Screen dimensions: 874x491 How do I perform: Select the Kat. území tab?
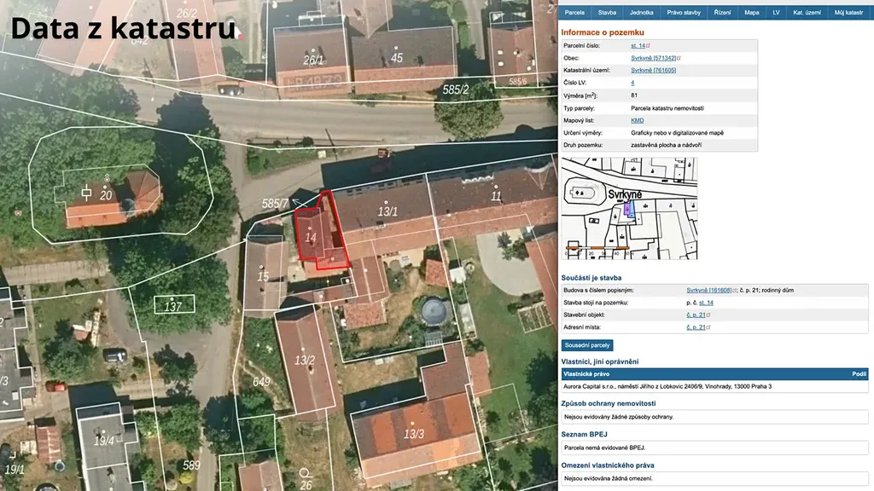click(807, 13)
